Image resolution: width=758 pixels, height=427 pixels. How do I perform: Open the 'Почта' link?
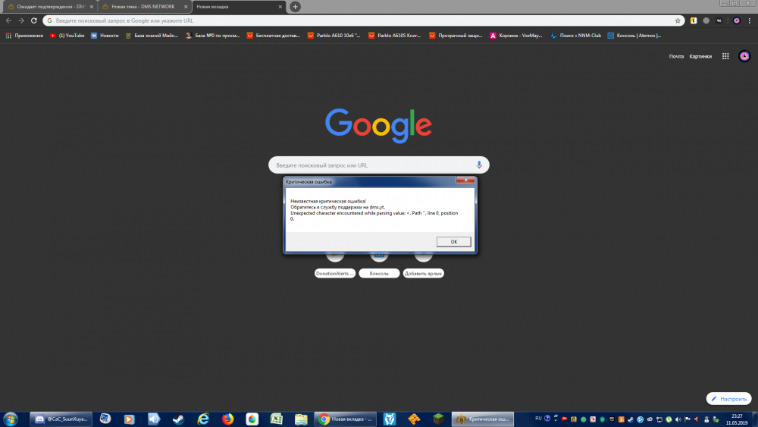(676, 56)
